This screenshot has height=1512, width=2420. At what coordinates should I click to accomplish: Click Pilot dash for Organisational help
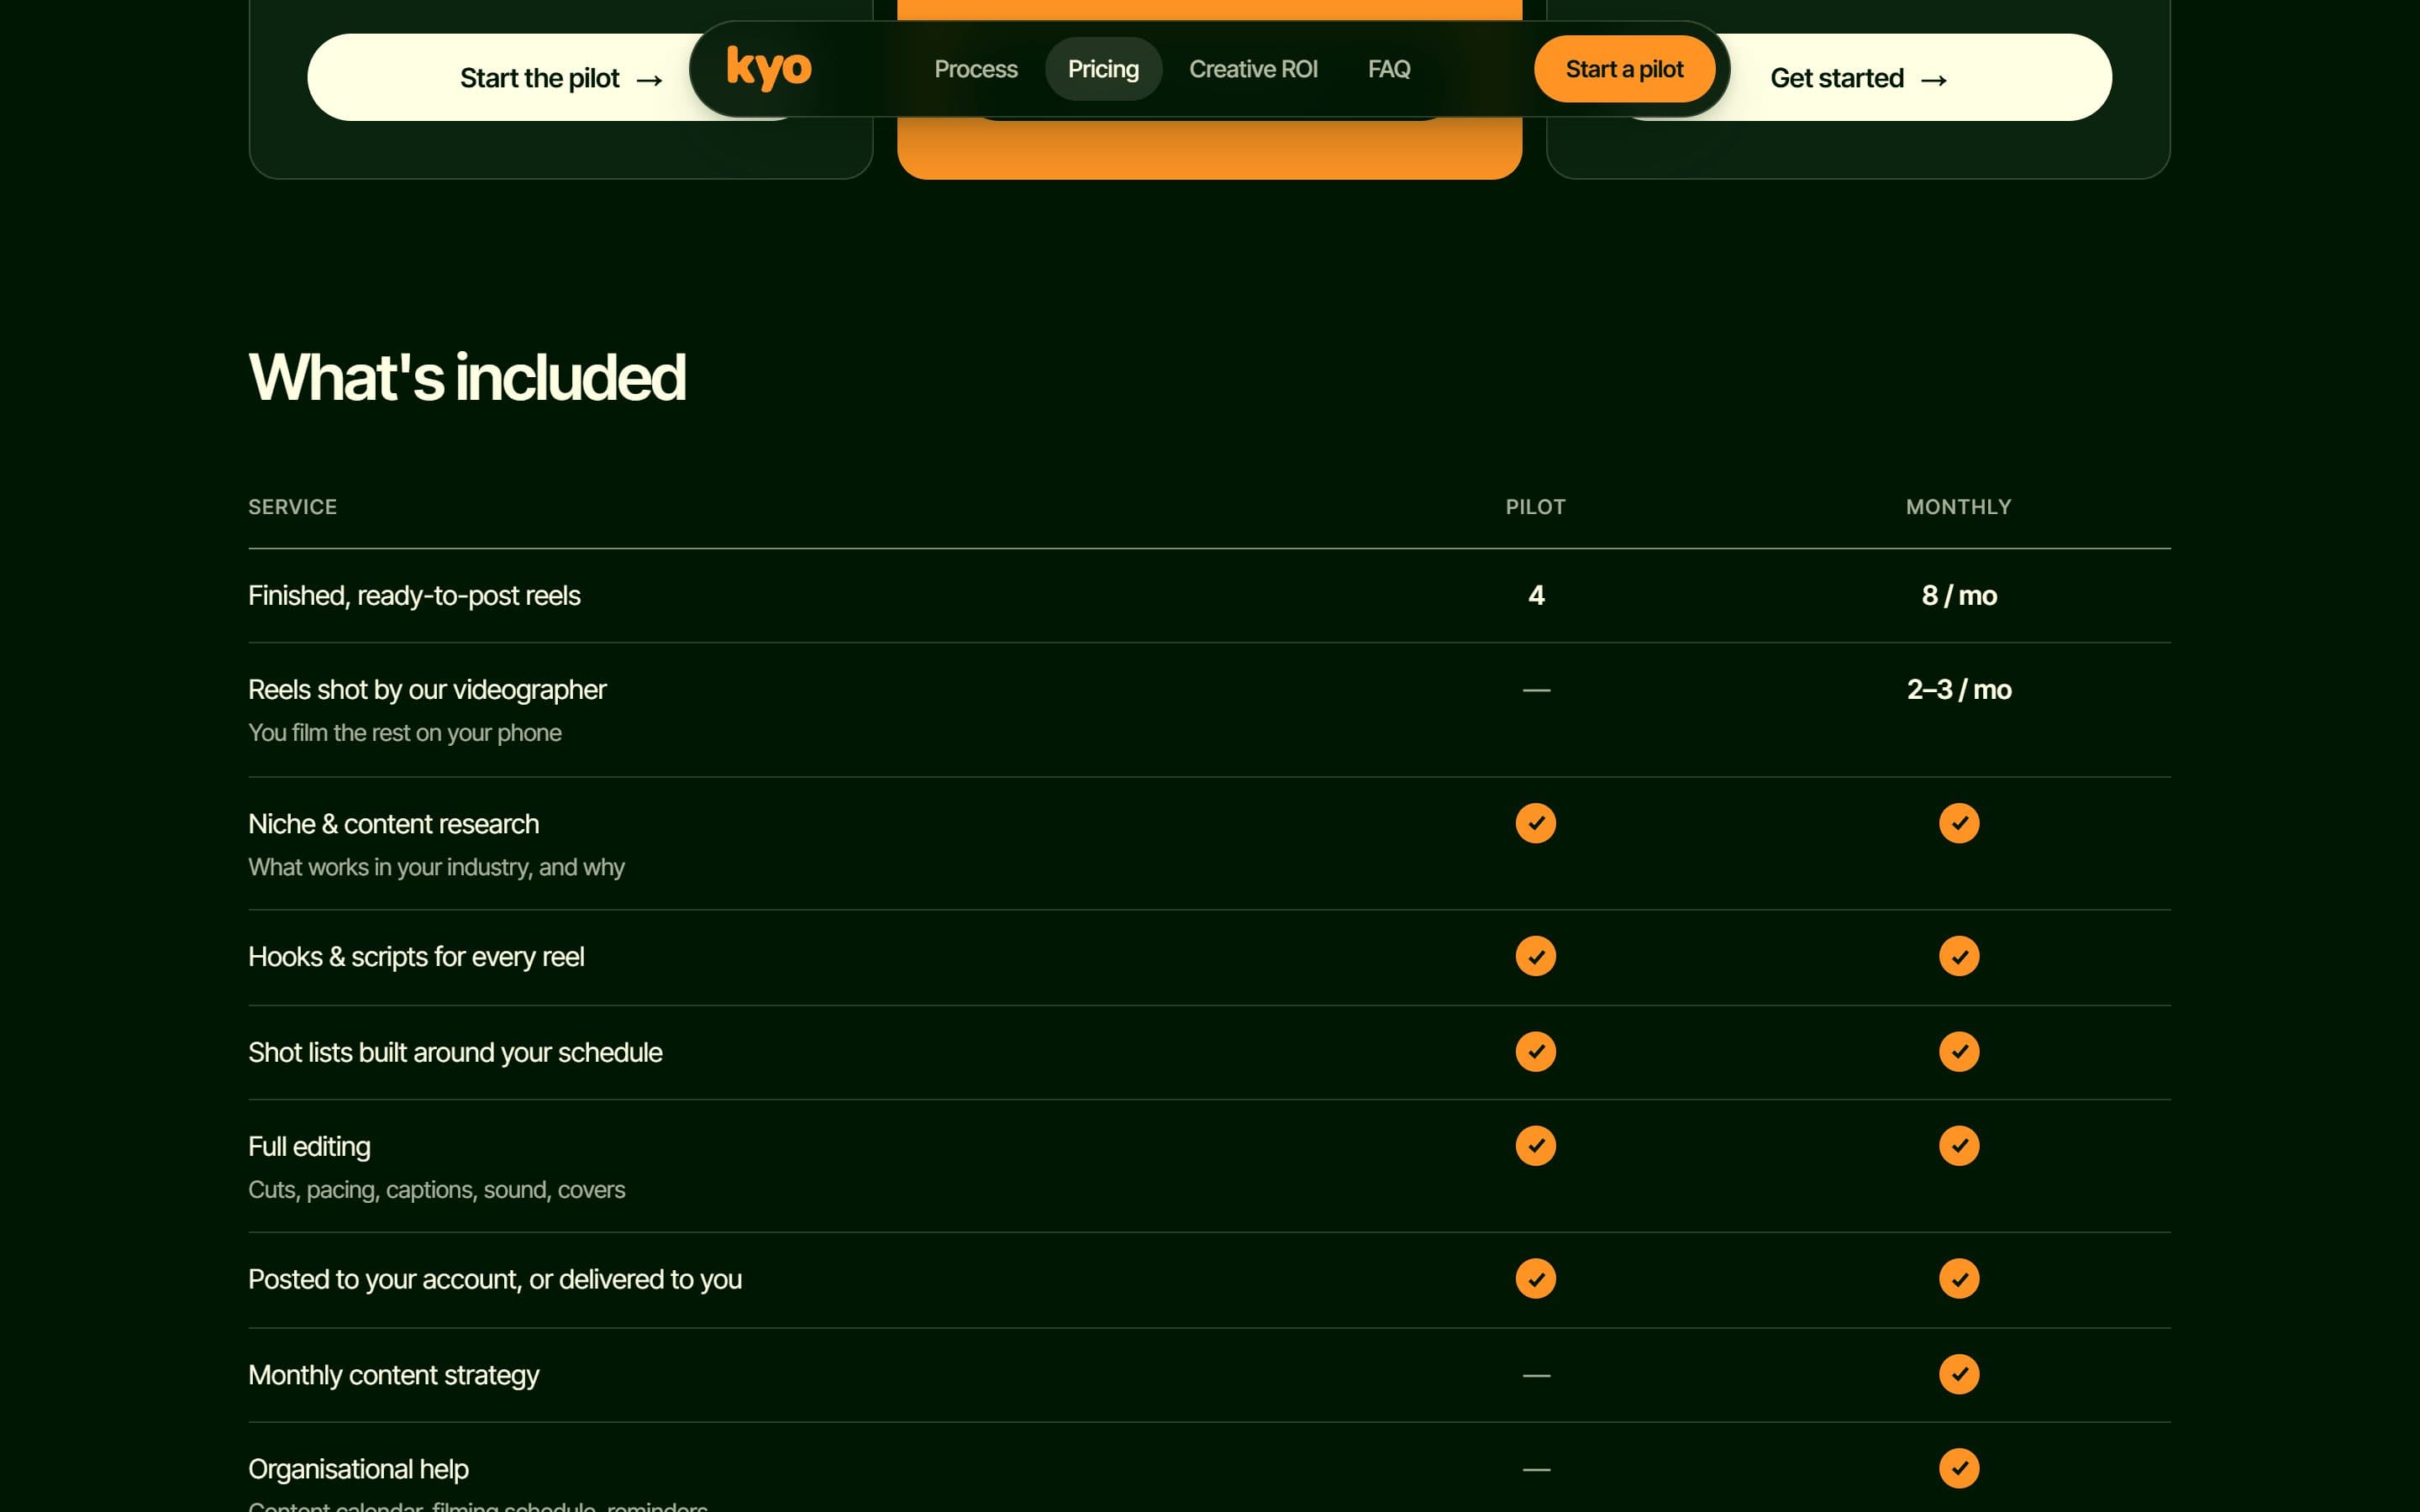[1536, 1470]
